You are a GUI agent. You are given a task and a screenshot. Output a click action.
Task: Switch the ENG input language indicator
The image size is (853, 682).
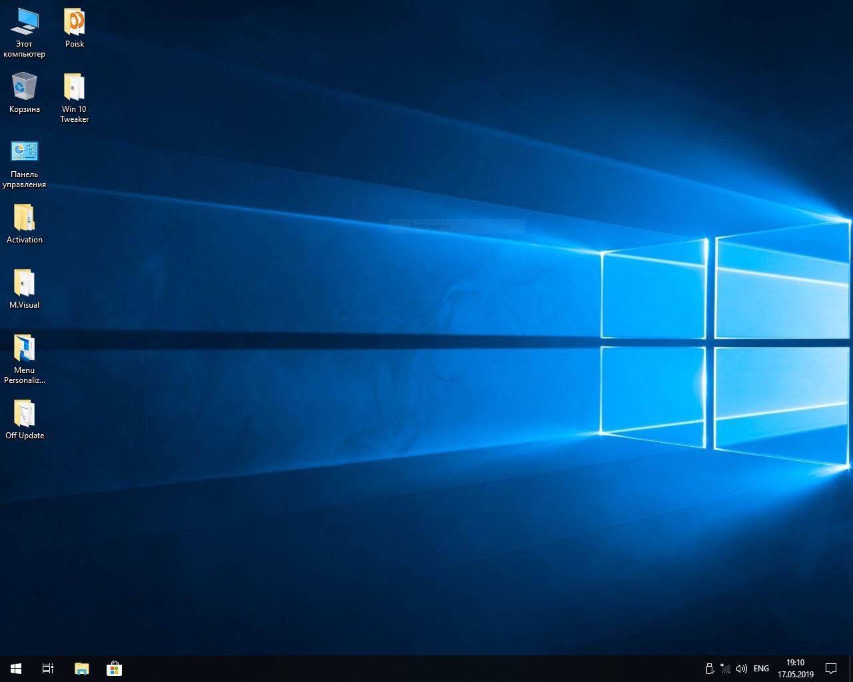coord(761,669)
